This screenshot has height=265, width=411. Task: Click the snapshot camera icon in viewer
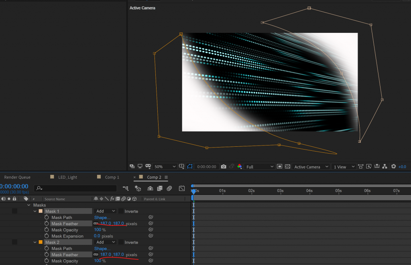point(224,167)
